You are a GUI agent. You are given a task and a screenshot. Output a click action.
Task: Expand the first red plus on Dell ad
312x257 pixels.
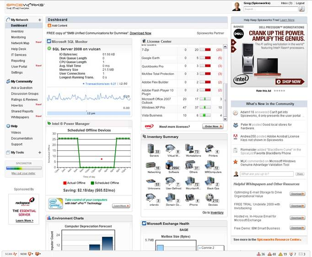click(x=233, y=42)
